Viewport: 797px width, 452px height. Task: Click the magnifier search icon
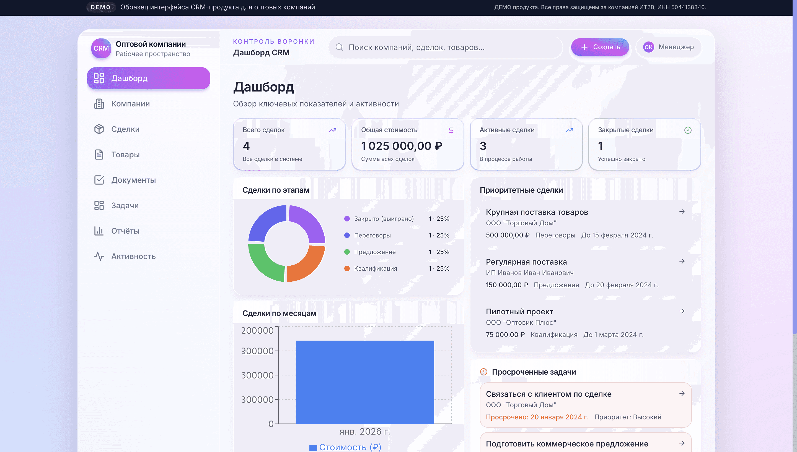339,47
